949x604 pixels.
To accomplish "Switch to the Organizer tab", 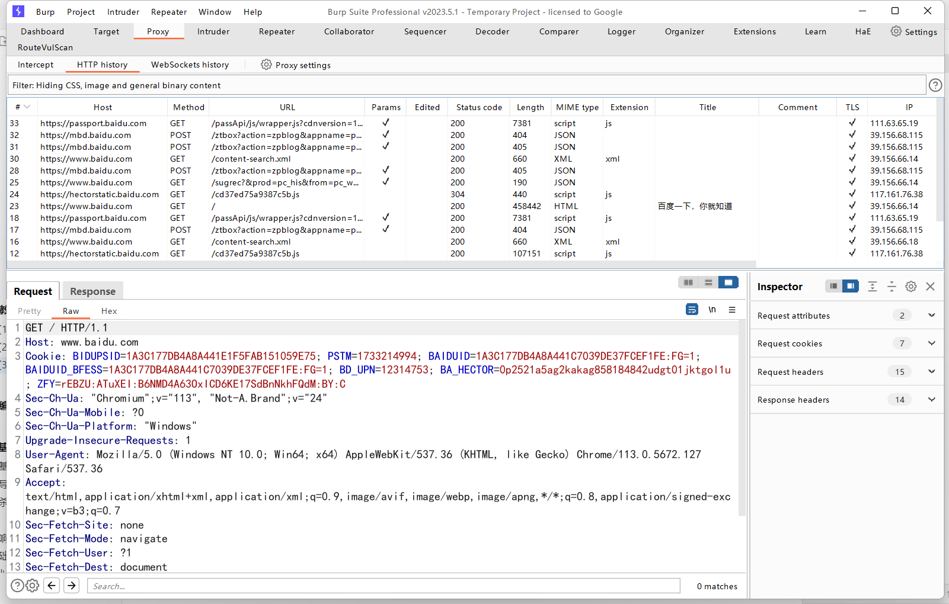I will click(685, 31).
